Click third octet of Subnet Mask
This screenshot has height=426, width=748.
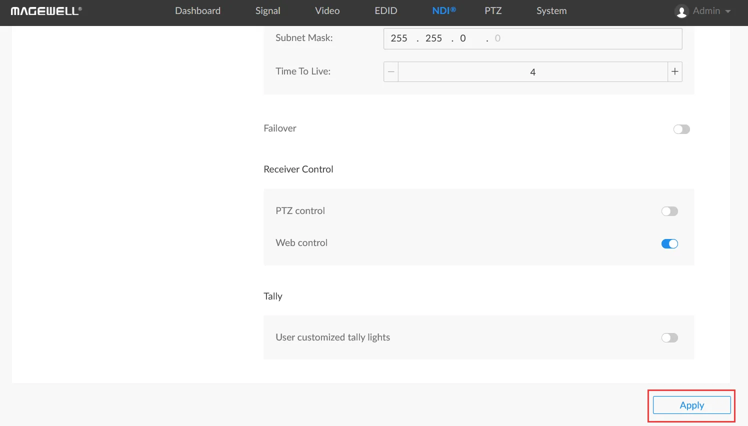coord(463,38)
